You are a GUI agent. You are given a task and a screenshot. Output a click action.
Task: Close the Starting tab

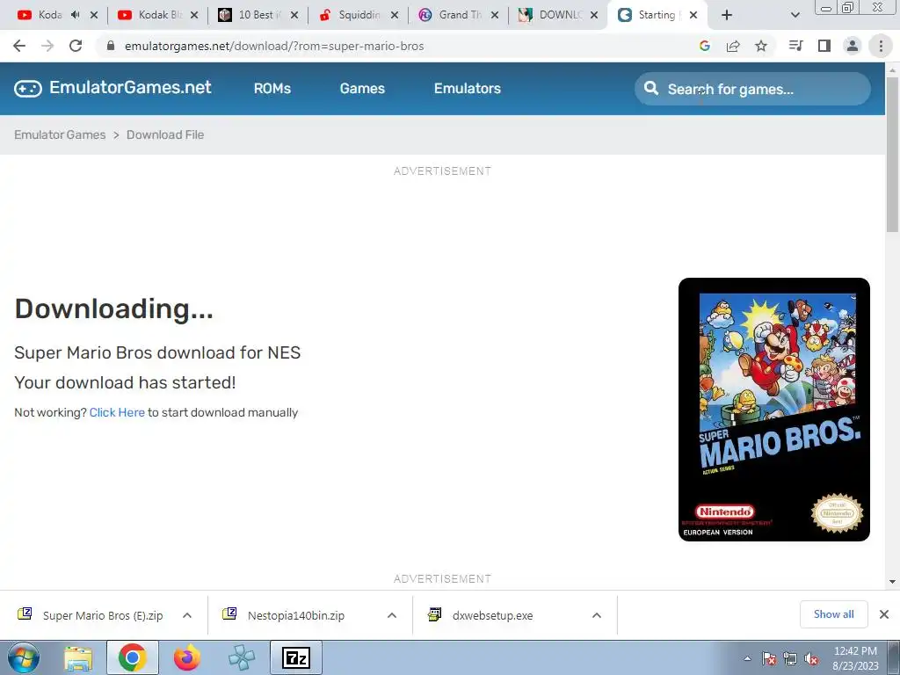tap(693, 15)
